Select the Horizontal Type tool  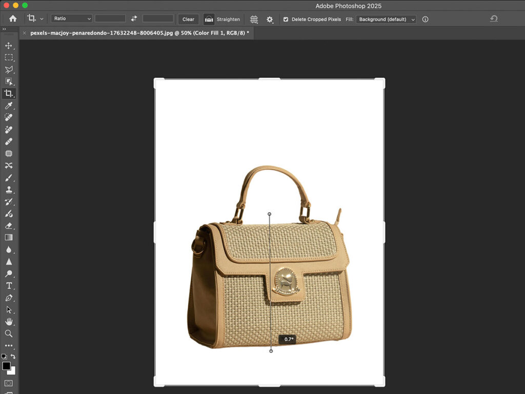pos(9,285)
